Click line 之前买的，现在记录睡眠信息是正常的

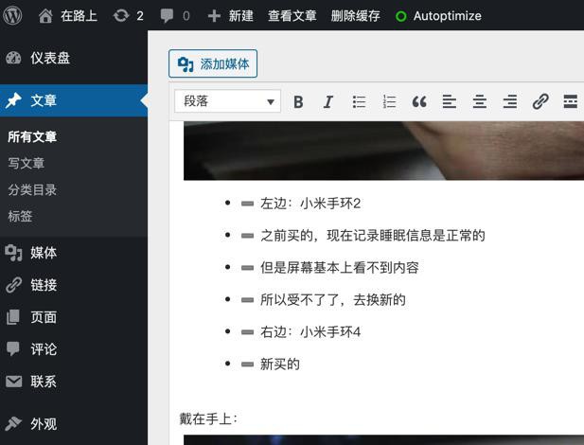tap(373, 236)
